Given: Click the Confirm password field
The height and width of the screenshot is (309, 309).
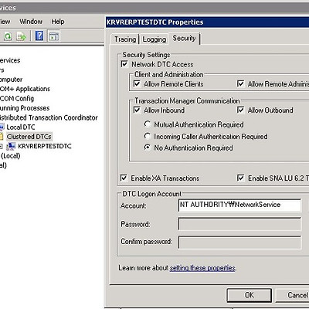Looking at the screenshot, I should [239, 243].
